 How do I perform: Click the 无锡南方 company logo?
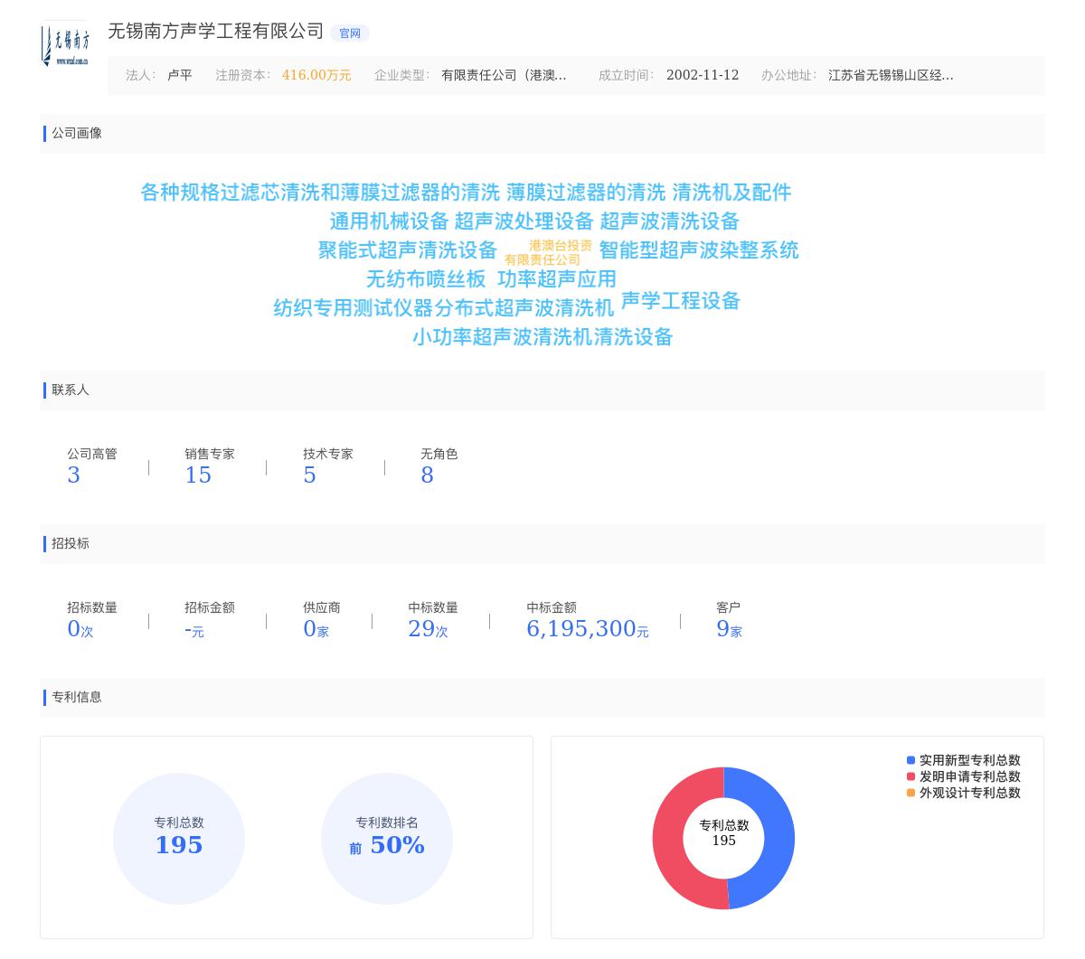tap(64, 44)
